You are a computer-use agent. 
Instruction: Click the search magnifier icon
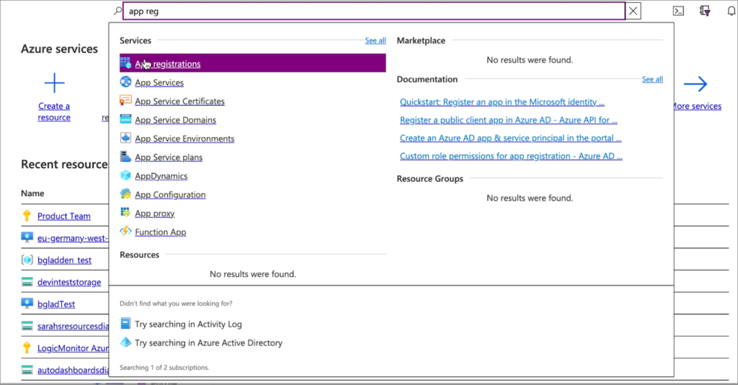tap(117, 10)
